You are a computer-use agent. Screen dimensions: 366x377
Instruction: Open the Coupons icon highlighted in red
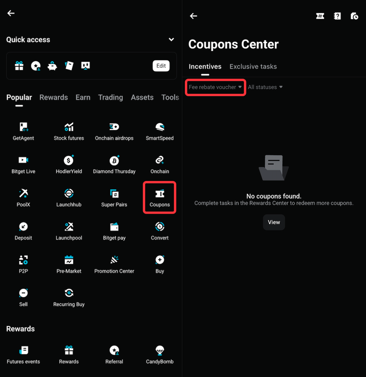(x=160, y=197)
